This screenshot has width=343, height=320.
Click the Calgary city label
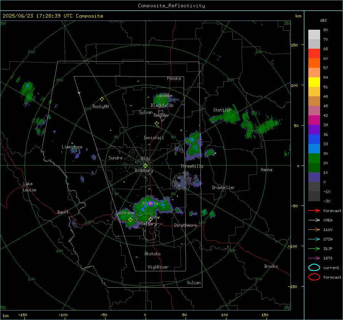point(149,224)
